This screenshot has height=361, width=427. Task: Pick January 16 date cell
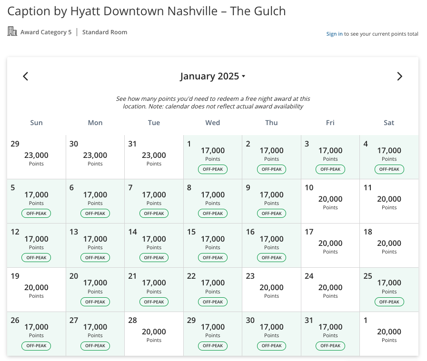[271, 245]
